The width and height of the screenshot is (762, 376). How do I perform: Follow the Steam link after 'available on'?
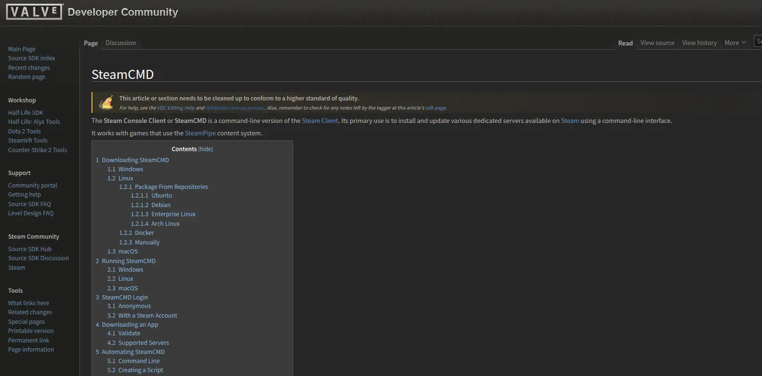point(570,121)
